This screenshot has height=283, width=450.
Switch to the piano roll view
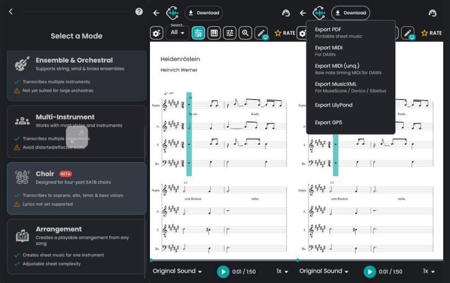click(214, 33)
